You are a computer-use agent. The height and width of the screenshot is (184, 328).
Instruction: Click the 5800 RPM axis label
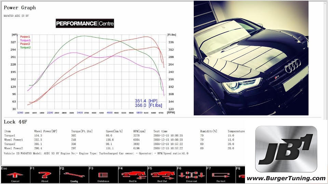[139, 113]
